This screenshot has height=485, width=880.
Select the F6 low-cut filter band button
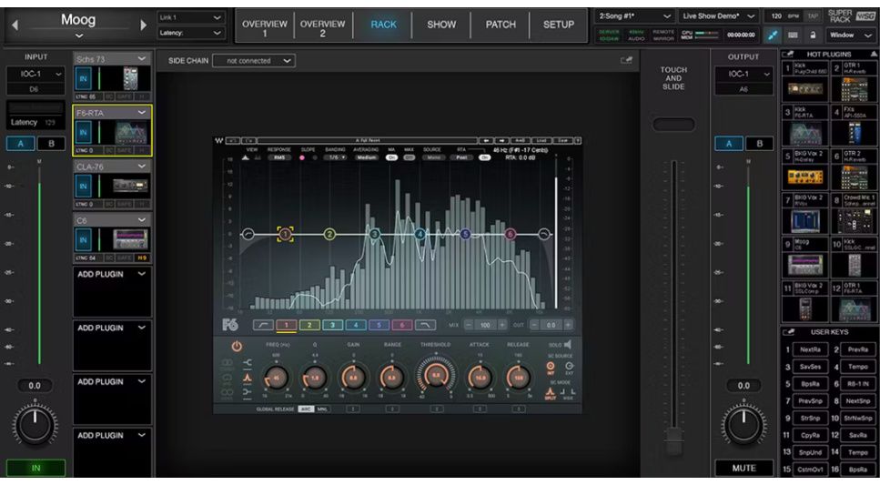pyautogui.click(x=263, y=325)
